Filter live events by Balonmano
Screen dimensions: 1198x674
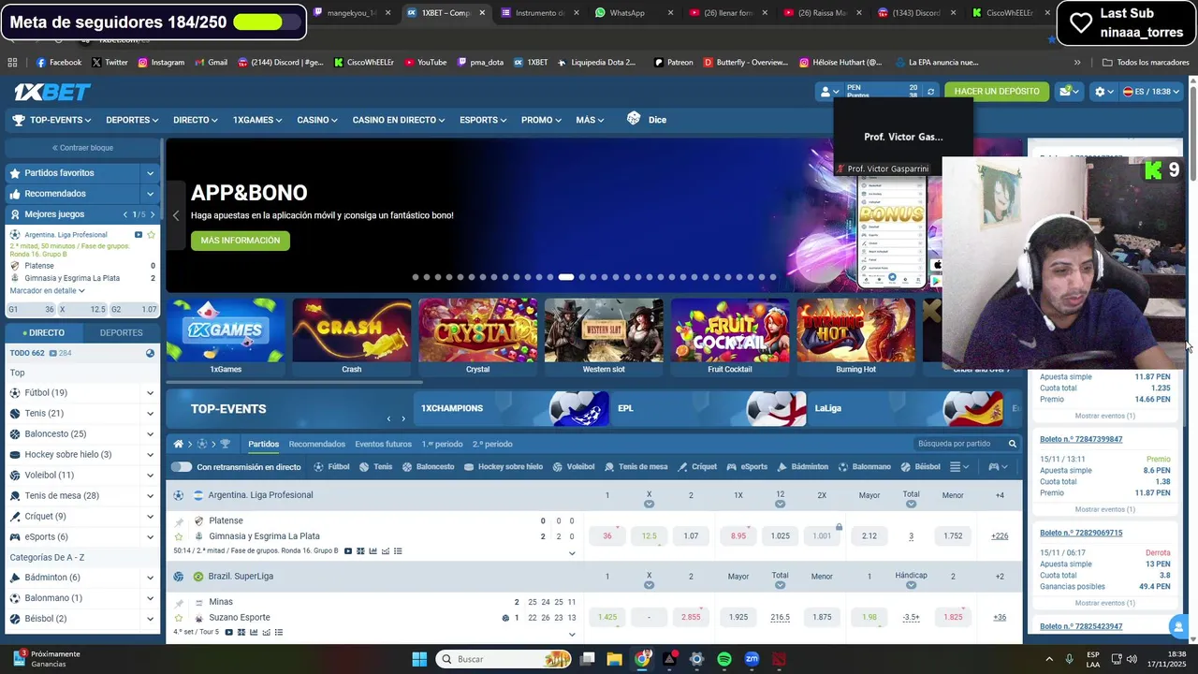(x=865, y=467)
